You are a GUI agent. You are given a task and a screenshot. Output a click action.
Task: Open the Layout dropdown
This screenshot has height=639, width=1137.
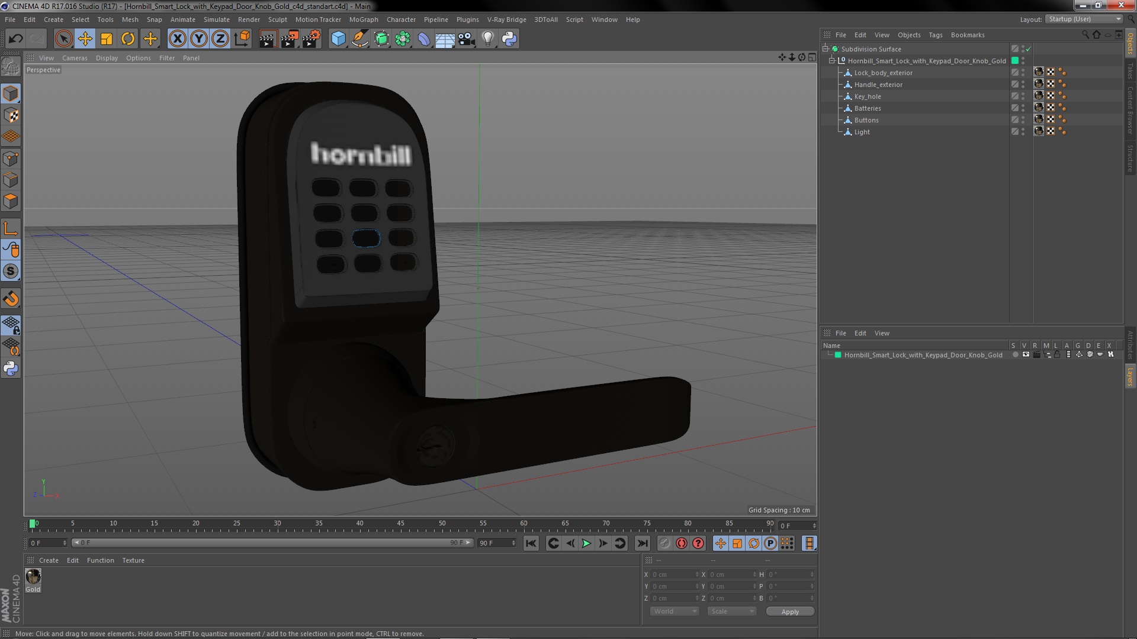1084,20
